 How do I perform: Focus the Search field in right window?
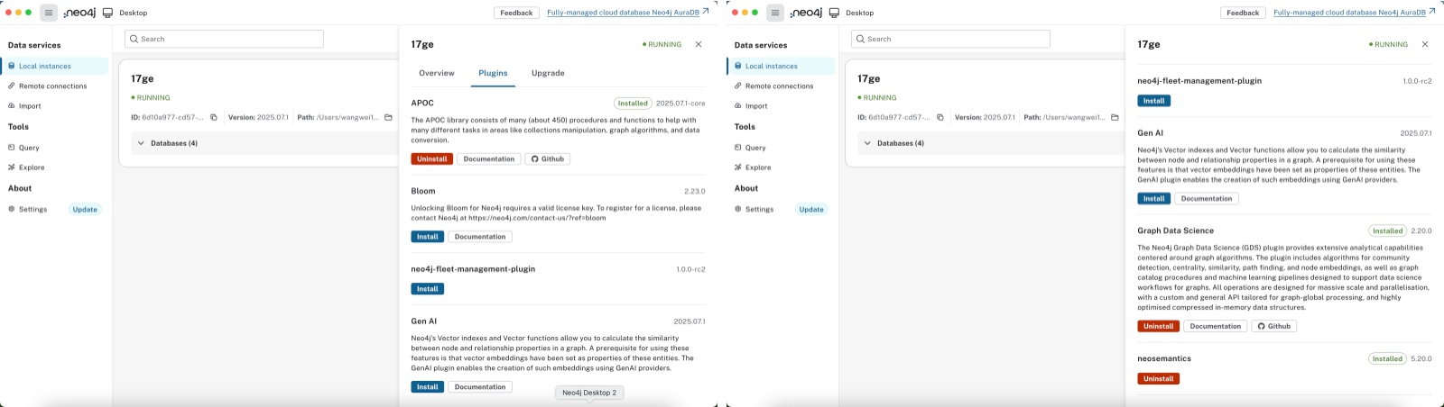click(951, 39)
